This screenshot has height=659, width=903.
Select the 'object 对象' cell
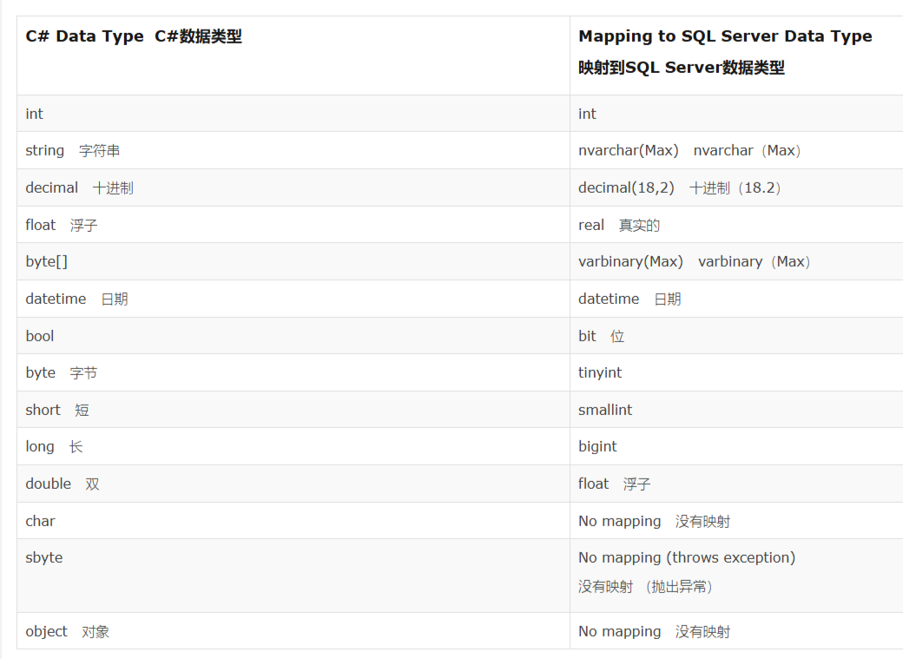click(293, 631)
